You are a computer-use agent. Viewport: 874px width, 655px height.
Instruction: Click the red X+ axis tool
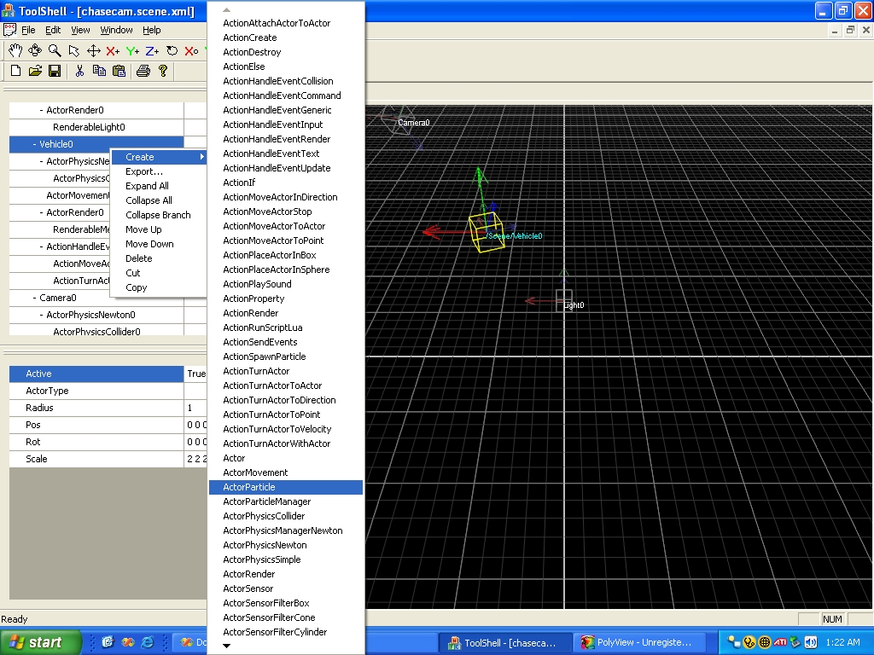[113, 51]
